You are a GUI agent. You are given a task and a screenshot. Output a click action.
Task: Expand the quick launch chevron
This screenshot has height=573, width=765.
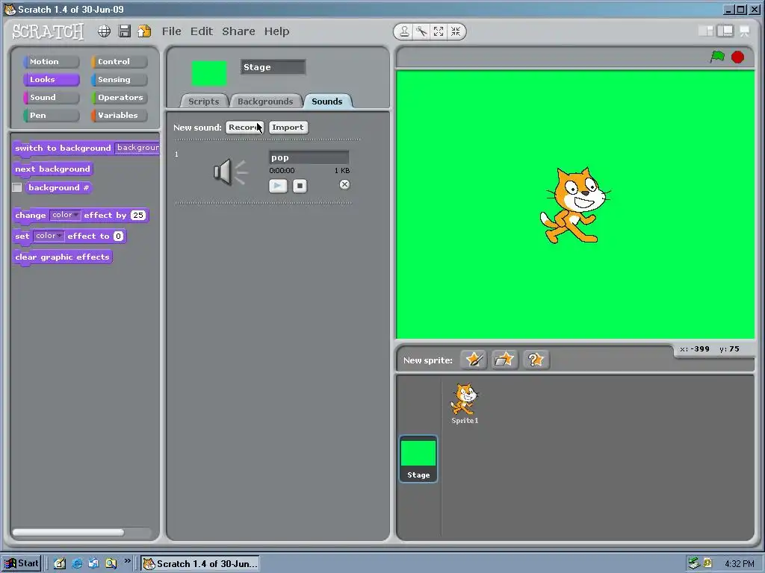click(x=127, y=561)
